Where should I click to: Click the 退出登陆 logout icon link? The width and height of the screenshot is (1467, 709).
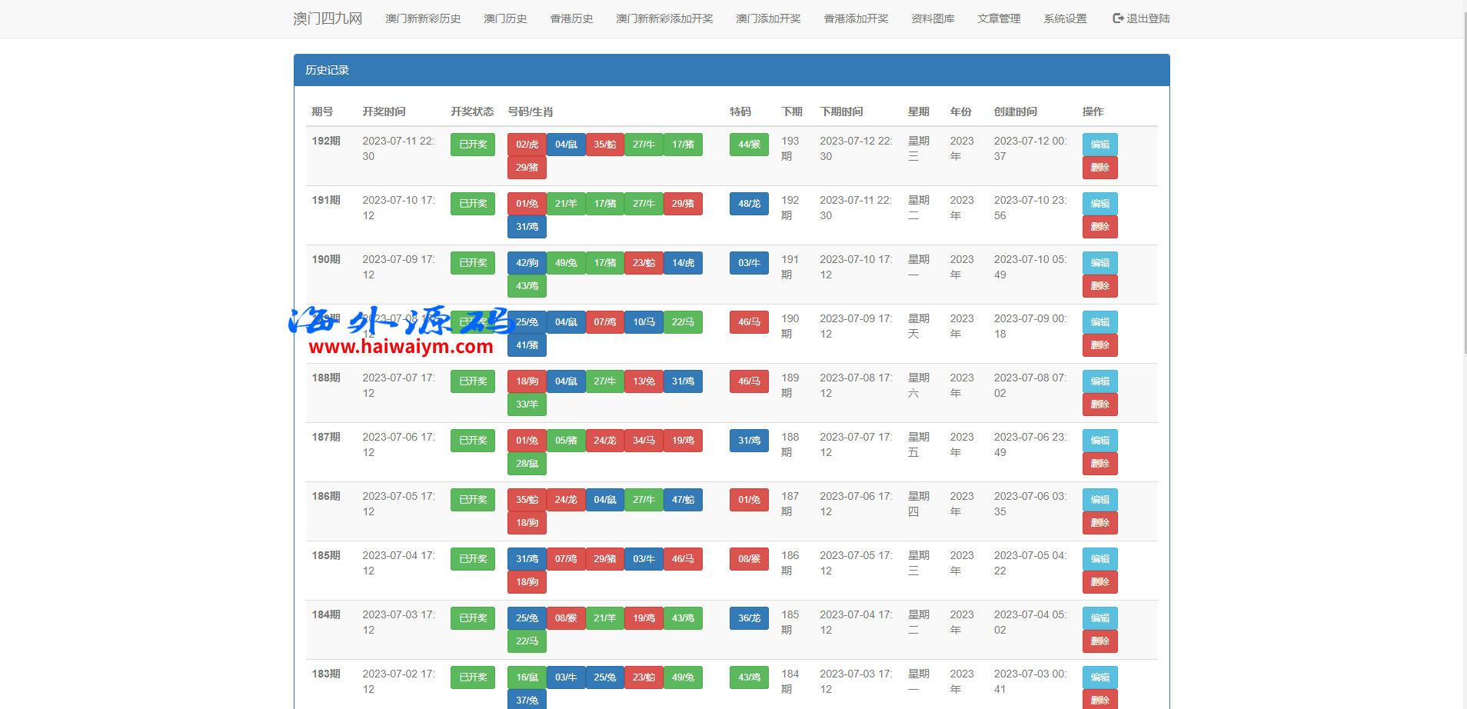(1141, 18)
